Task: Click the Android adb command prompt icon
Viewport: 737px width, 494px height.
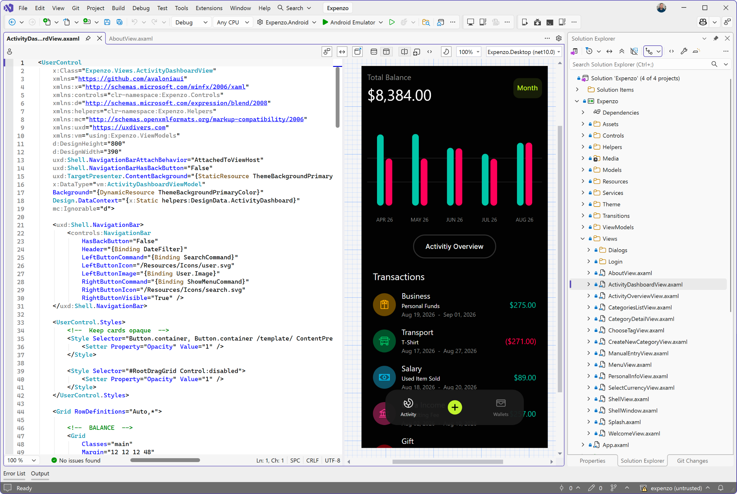Action: [x=550, y=22]
